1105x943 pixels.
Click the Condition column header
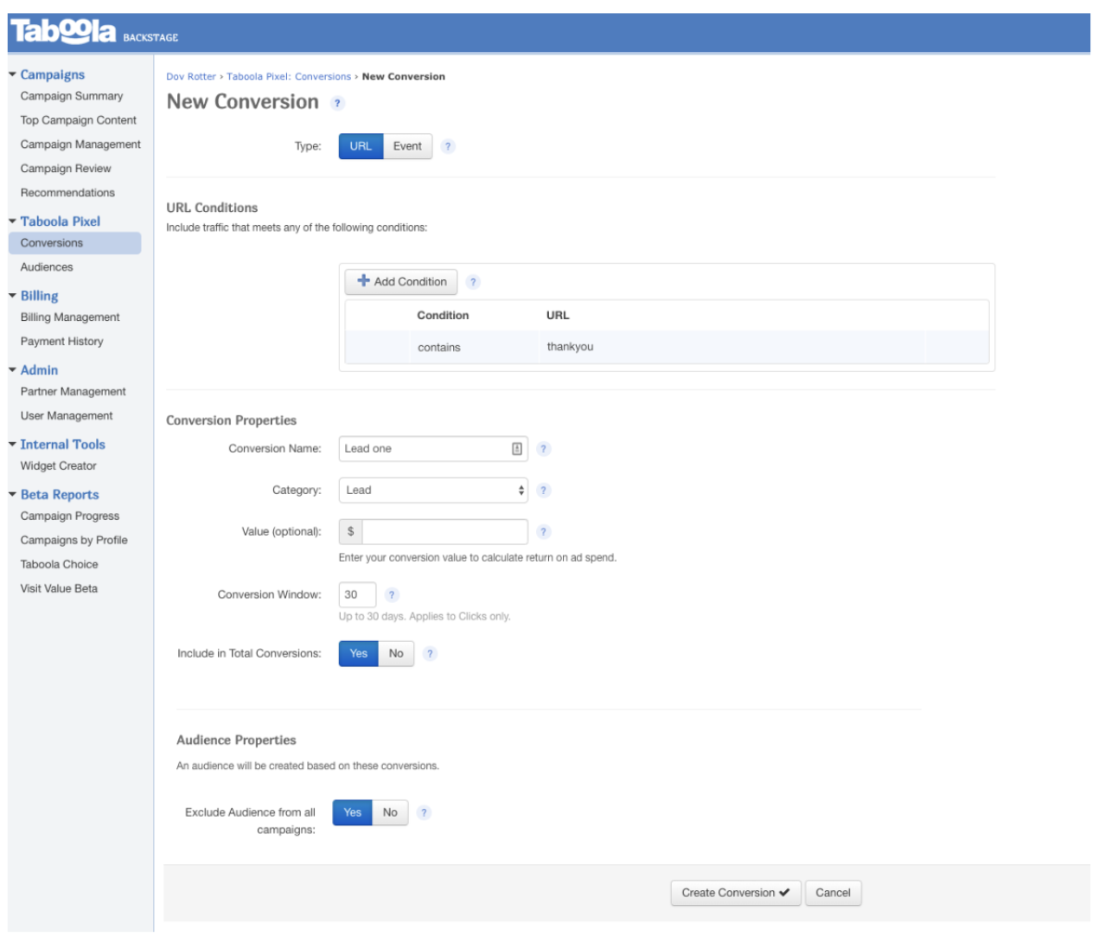pos(443,316)
